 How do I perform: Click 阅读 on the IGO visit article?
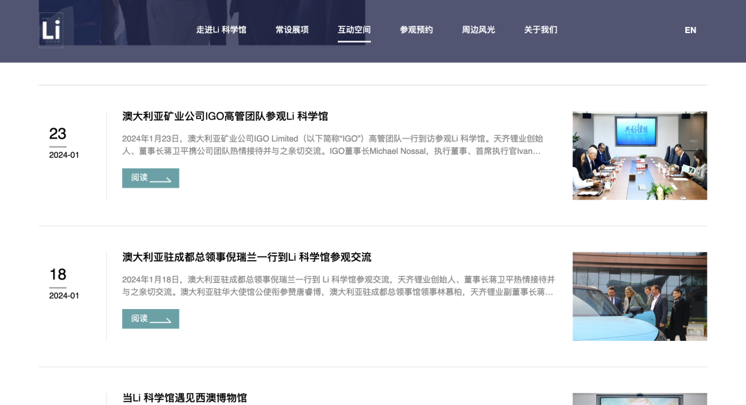click(x=151, y=178)
